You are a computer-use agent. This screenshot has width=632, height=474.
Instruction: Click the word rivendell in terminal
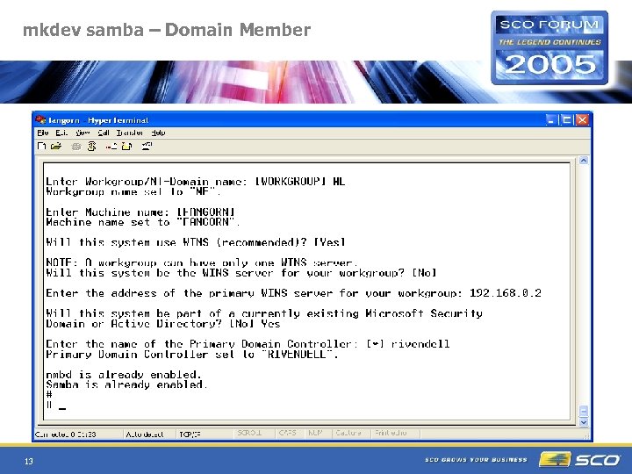pyautogui.click(x=420, y=344)
